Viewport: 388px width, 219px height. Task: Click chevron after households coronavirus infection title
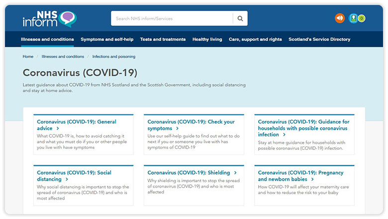point(284,134)
